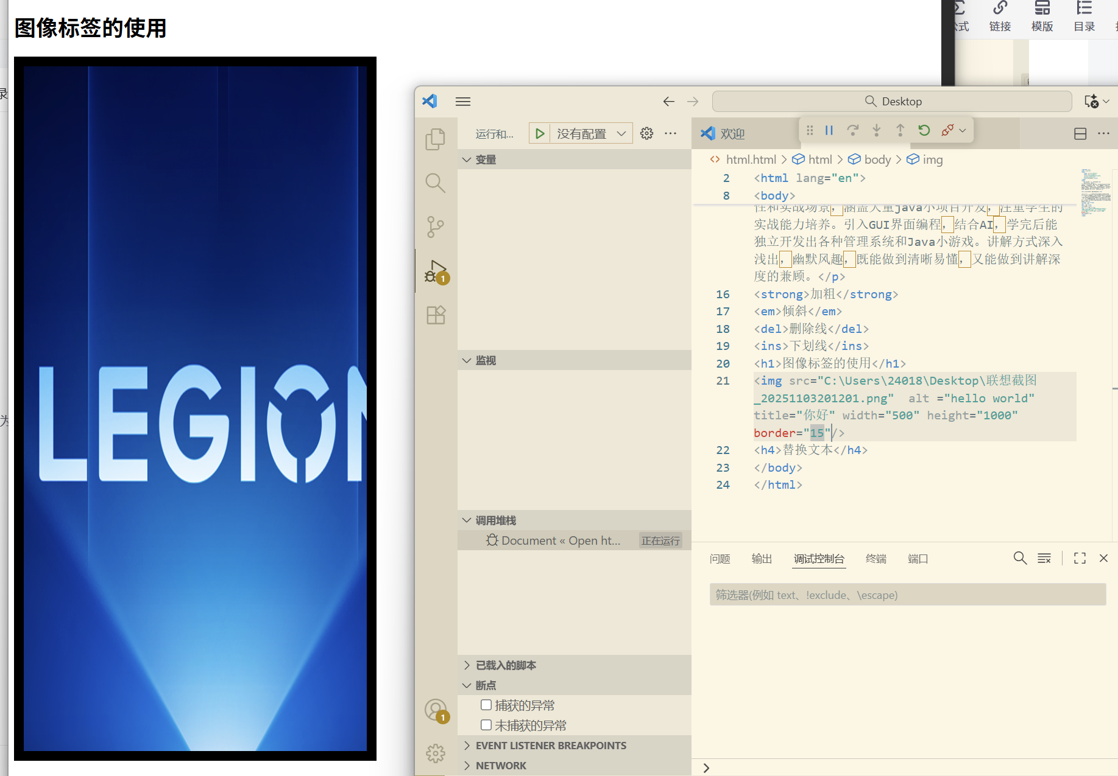Click the 图像标签的使用 heading in the browser
1118x776 pixels.
pos(90,28)
